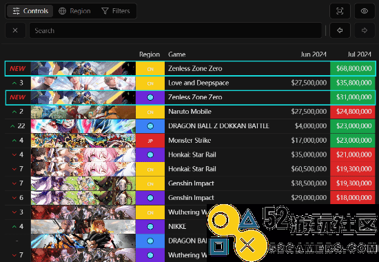The height and width of the screenshot is (262, 379).
Task: Click the Jun 2024 column header
Action: pos(314,54)
